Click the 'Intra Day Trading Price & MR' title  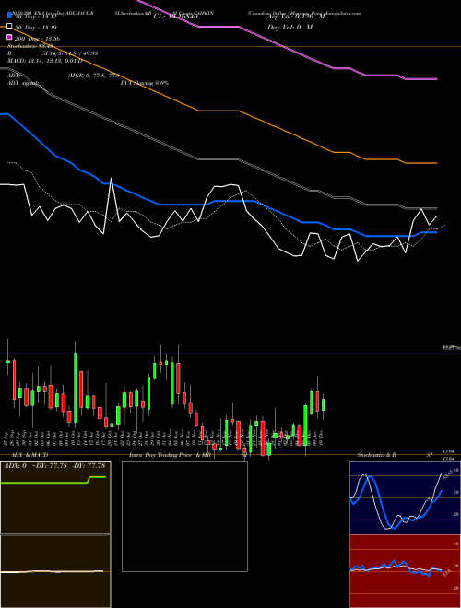pyautogui.click(x=170, y=455)
